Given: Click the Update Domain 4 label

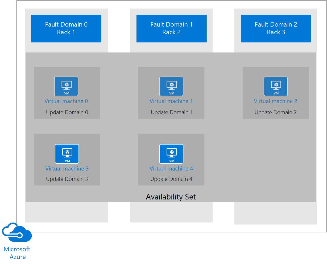Looking at the screenshot, I should tap(171, 179).
